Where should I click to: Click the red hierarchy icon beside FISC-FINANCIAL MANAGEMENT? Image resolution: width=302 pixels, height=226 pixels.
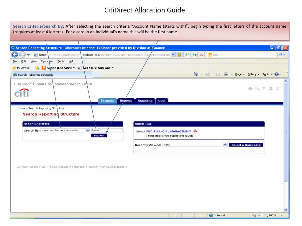(x=195, y=131)
